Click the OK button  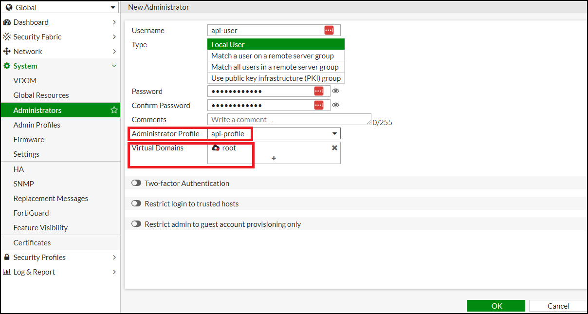pos(496,306)
